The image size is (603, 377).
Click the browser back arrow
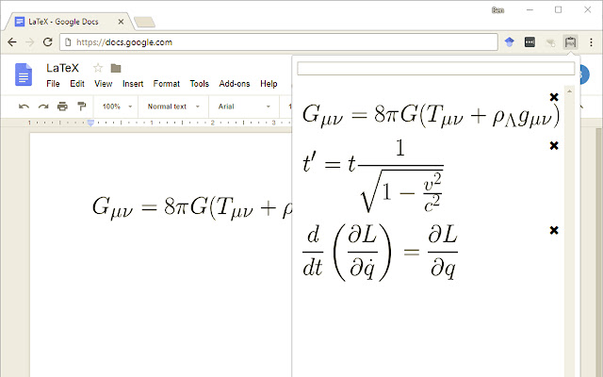12,41
